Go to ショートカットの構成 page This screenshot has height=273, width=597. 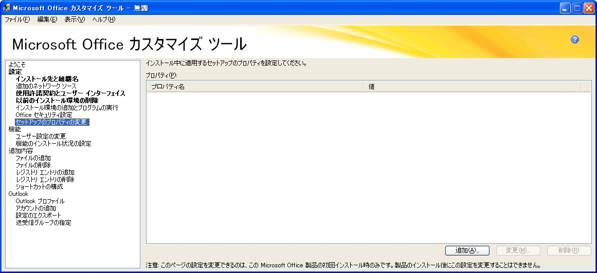(39, 187)
